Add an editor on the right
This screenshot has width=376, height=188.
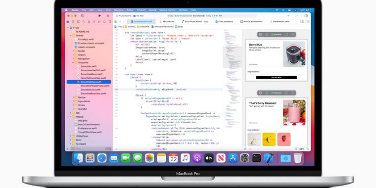307,22
